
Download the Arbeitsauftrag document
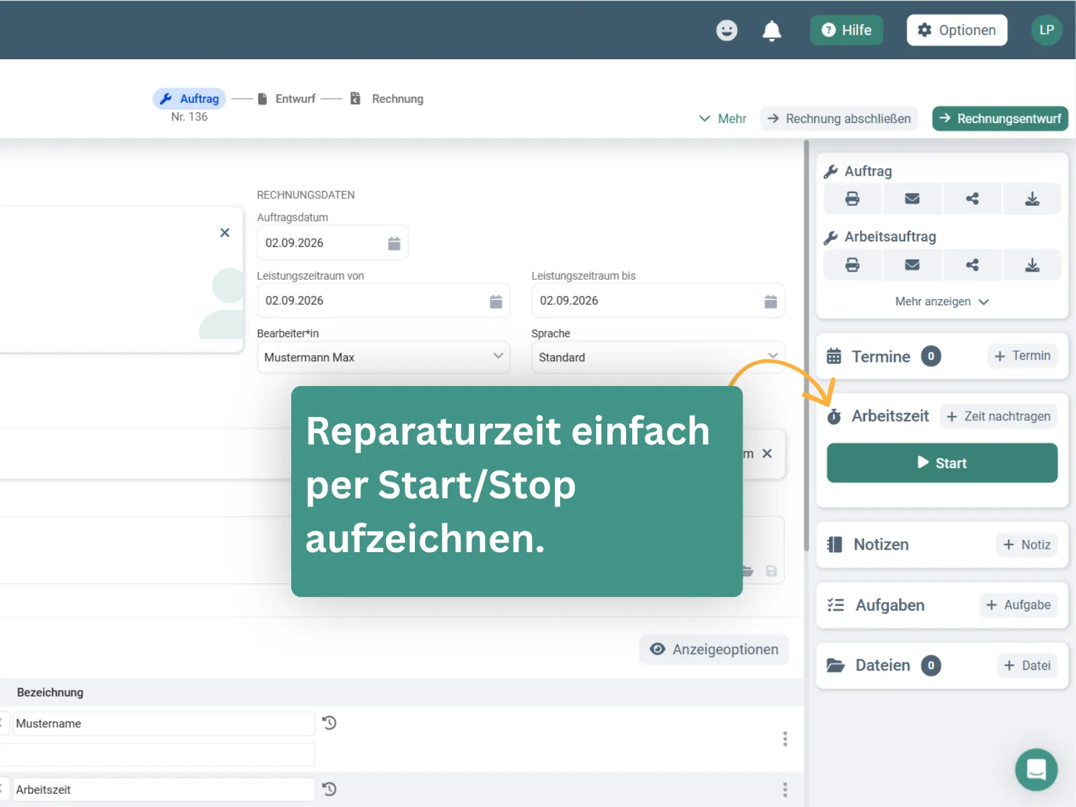[x=1032, y=265]
